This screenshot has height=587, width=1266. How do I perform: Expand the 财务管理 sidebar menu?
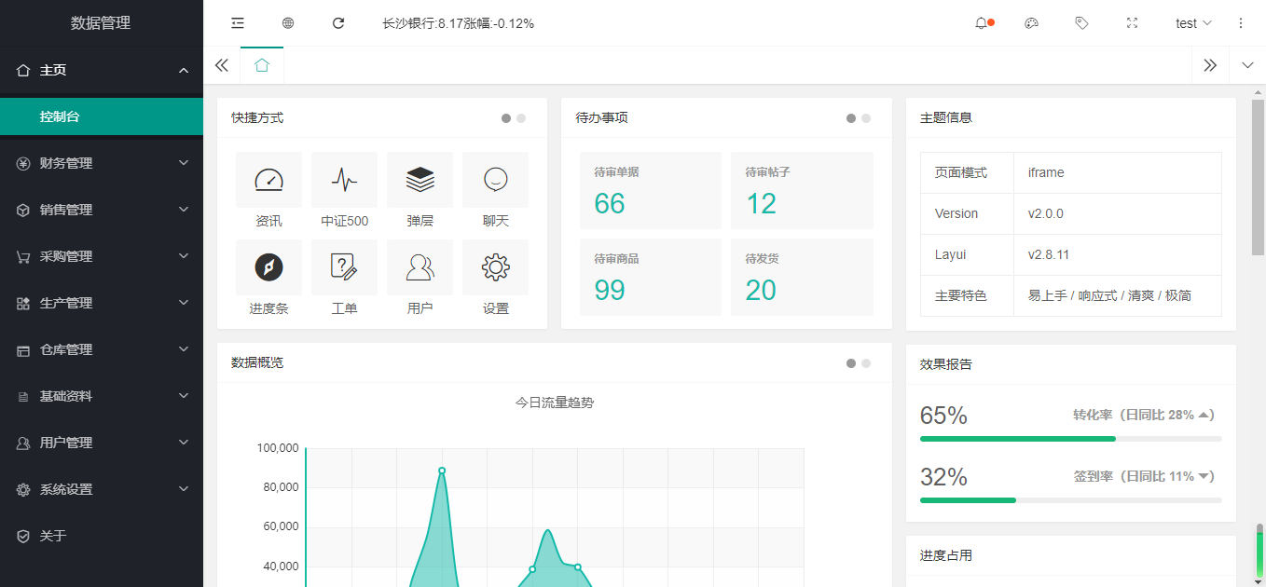(102, 163)
